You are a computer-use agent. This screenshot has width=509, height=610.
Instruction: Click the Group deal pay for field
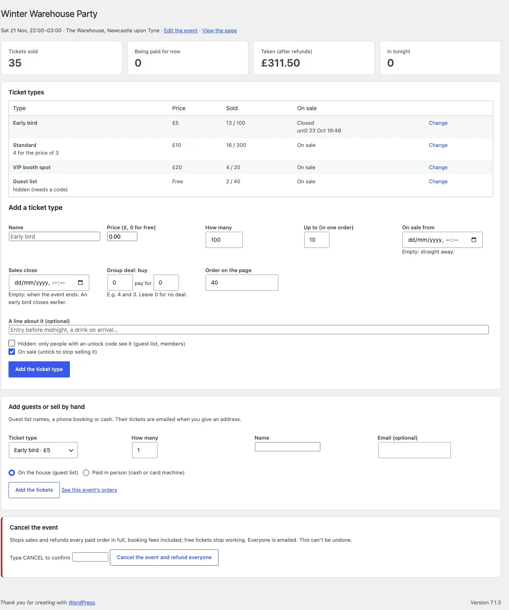[166, 283]
